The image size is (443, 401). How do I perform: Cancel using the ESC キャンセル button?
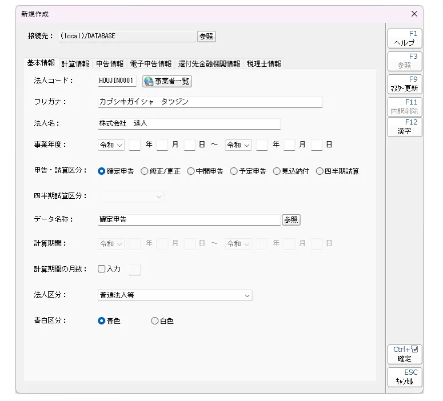coord(405,378)
